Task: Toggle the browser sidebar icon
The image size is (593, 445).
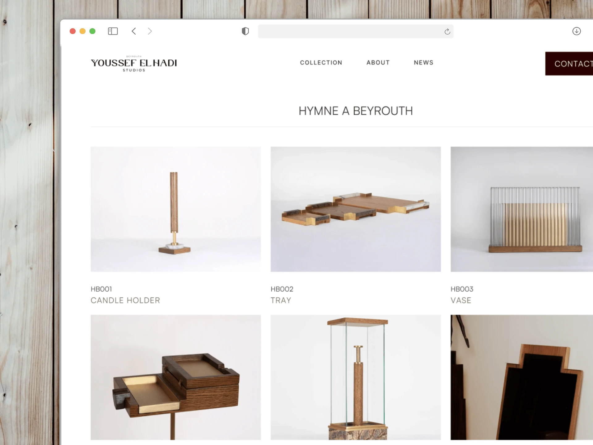Action: [113, 31]
